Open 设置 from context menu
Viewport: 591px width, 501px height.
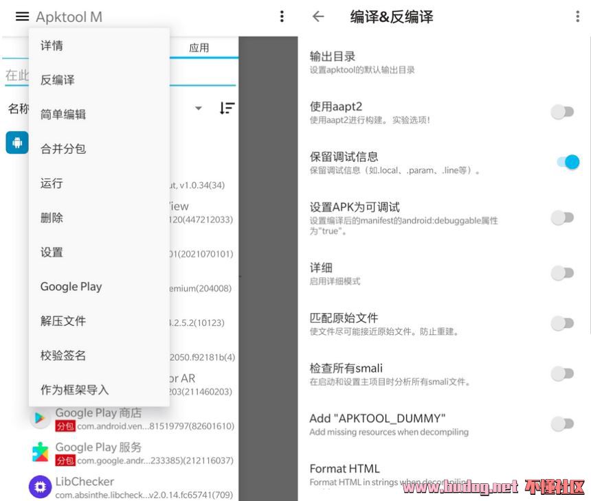(x=99, y=252)
